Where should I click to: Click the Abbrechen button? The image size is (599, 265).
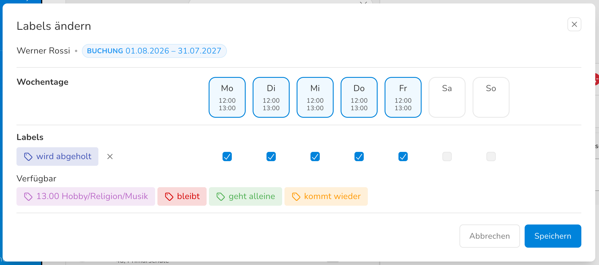tap(490, 236)
